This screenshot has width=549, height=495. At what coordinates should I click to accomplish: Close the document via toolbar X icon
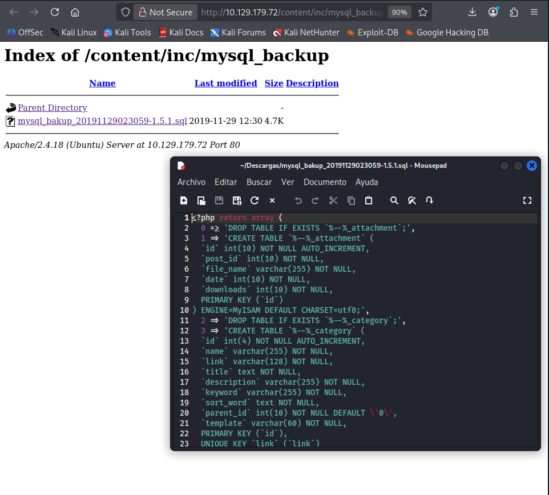[272, 200]
